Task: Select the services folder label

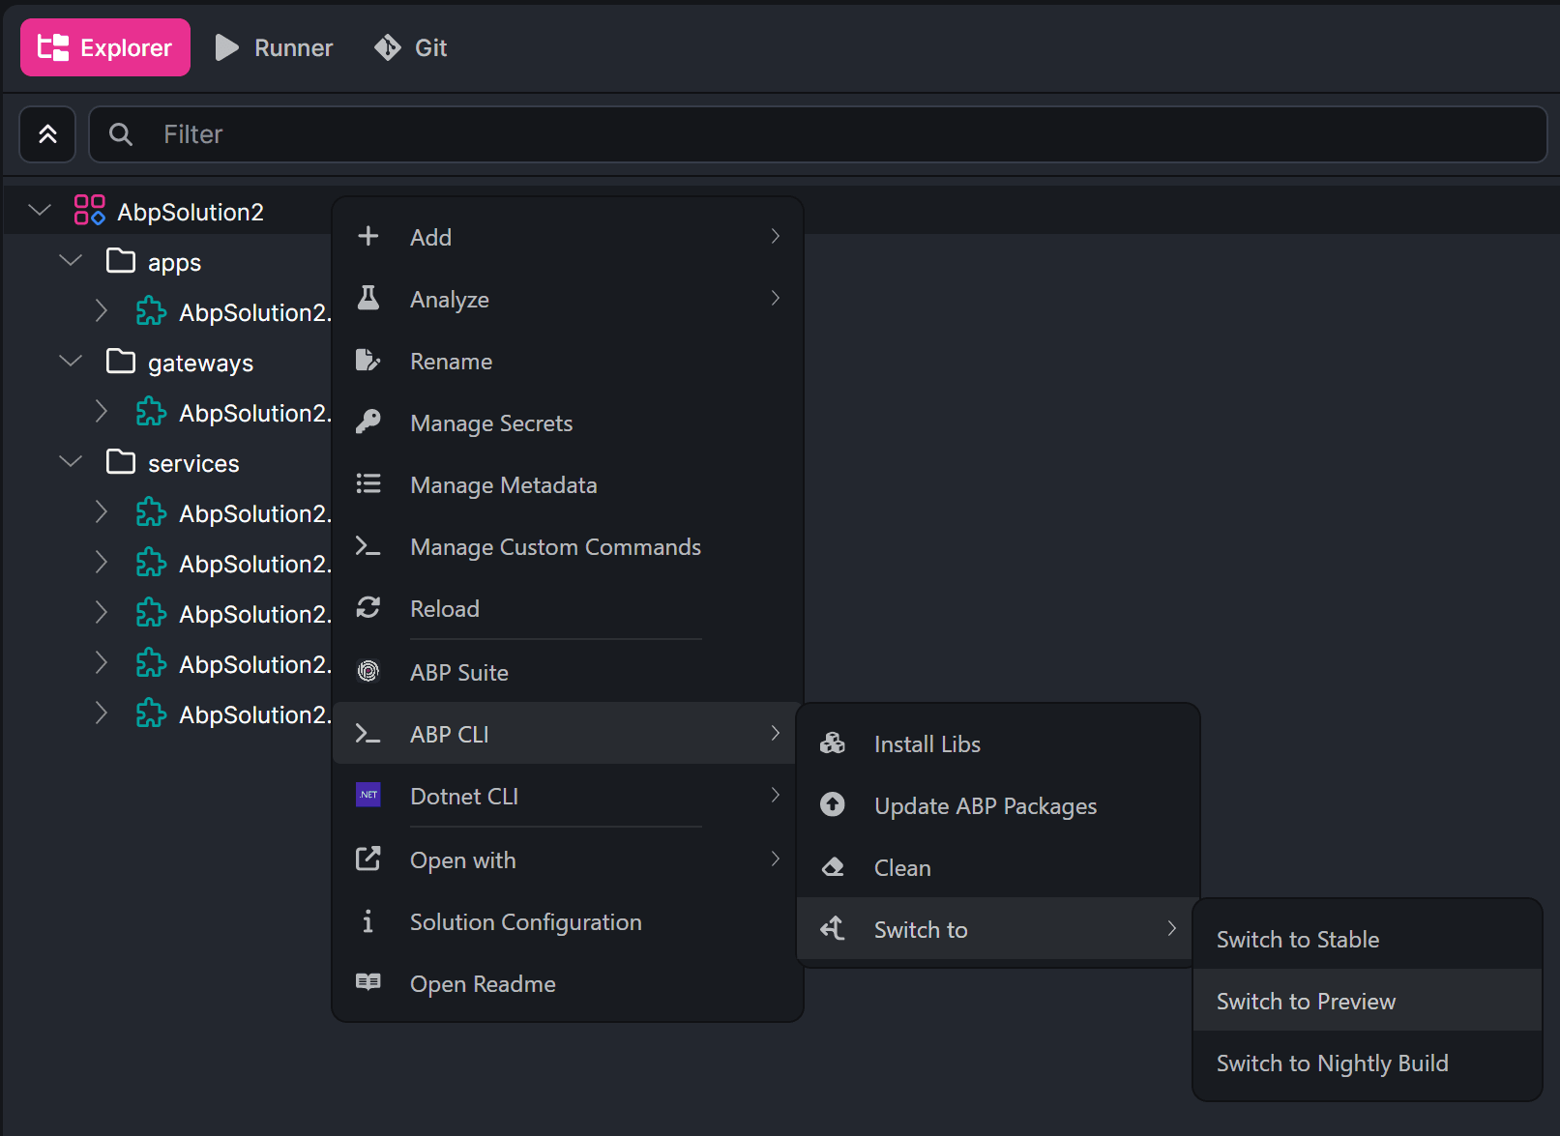Action: point(193,463)
